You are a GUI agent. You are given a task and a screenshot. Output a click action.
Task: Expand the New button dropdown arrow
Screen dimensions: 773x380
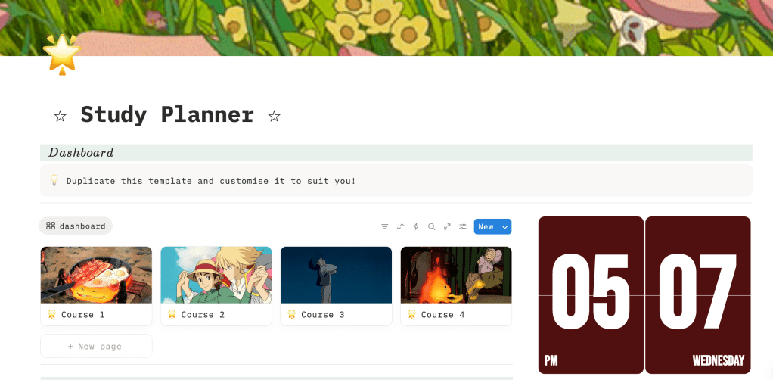tap(504, 226)
